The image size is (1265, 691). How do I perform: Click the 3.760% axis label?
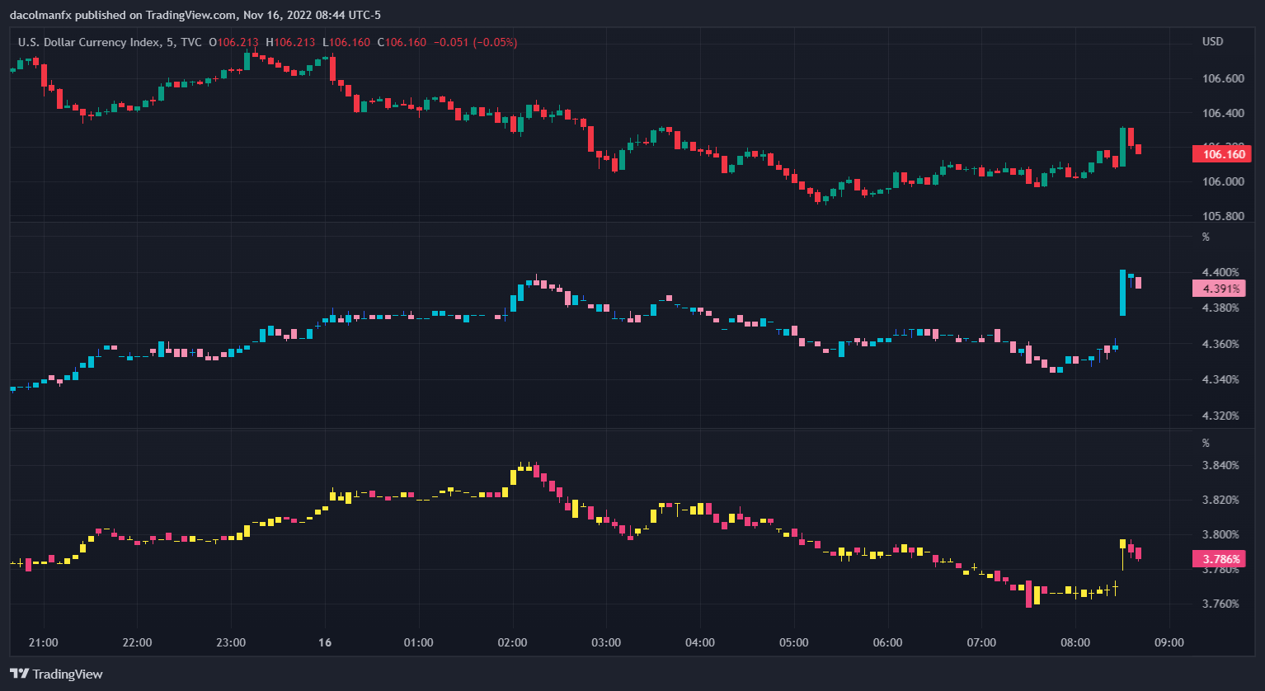pyautogui.click(x=1221, y=604)
